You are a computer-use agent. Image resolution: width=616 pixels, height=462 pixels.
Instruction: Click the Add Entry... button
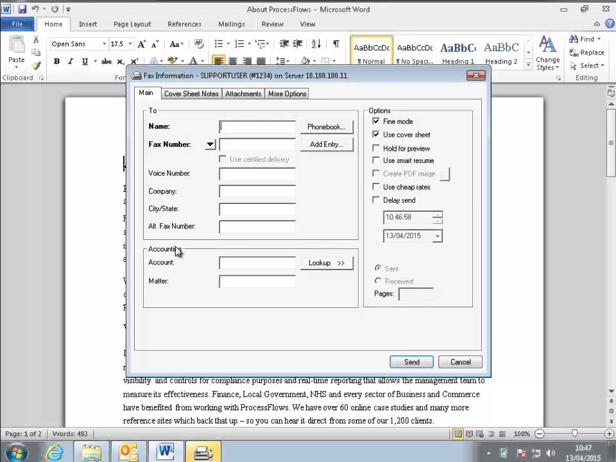click(327, 144)
